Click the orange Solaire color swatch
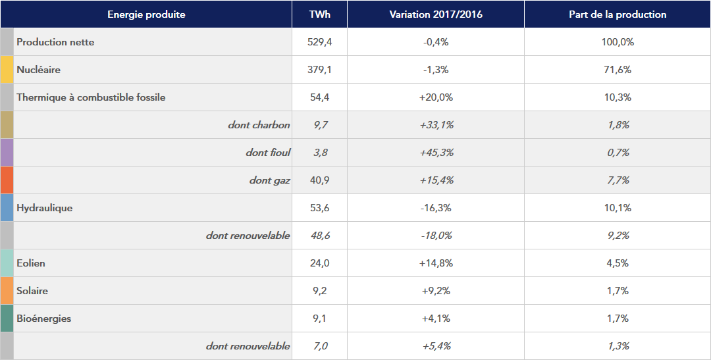The height and width of the screenshot is (360, 711). pos(7,291)
